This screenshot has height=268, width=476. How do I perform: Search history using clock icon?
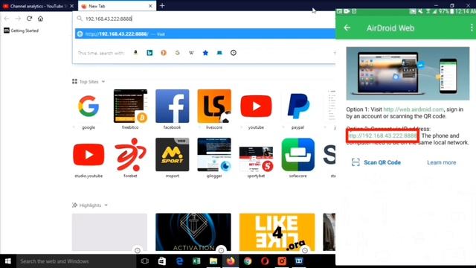pos(233,53)
